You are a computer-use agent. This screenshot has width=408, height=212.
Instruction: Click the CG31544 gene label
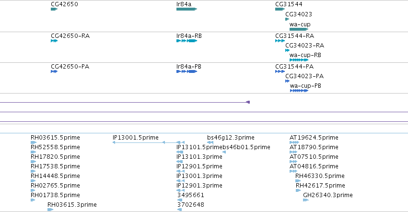point(289,4)
